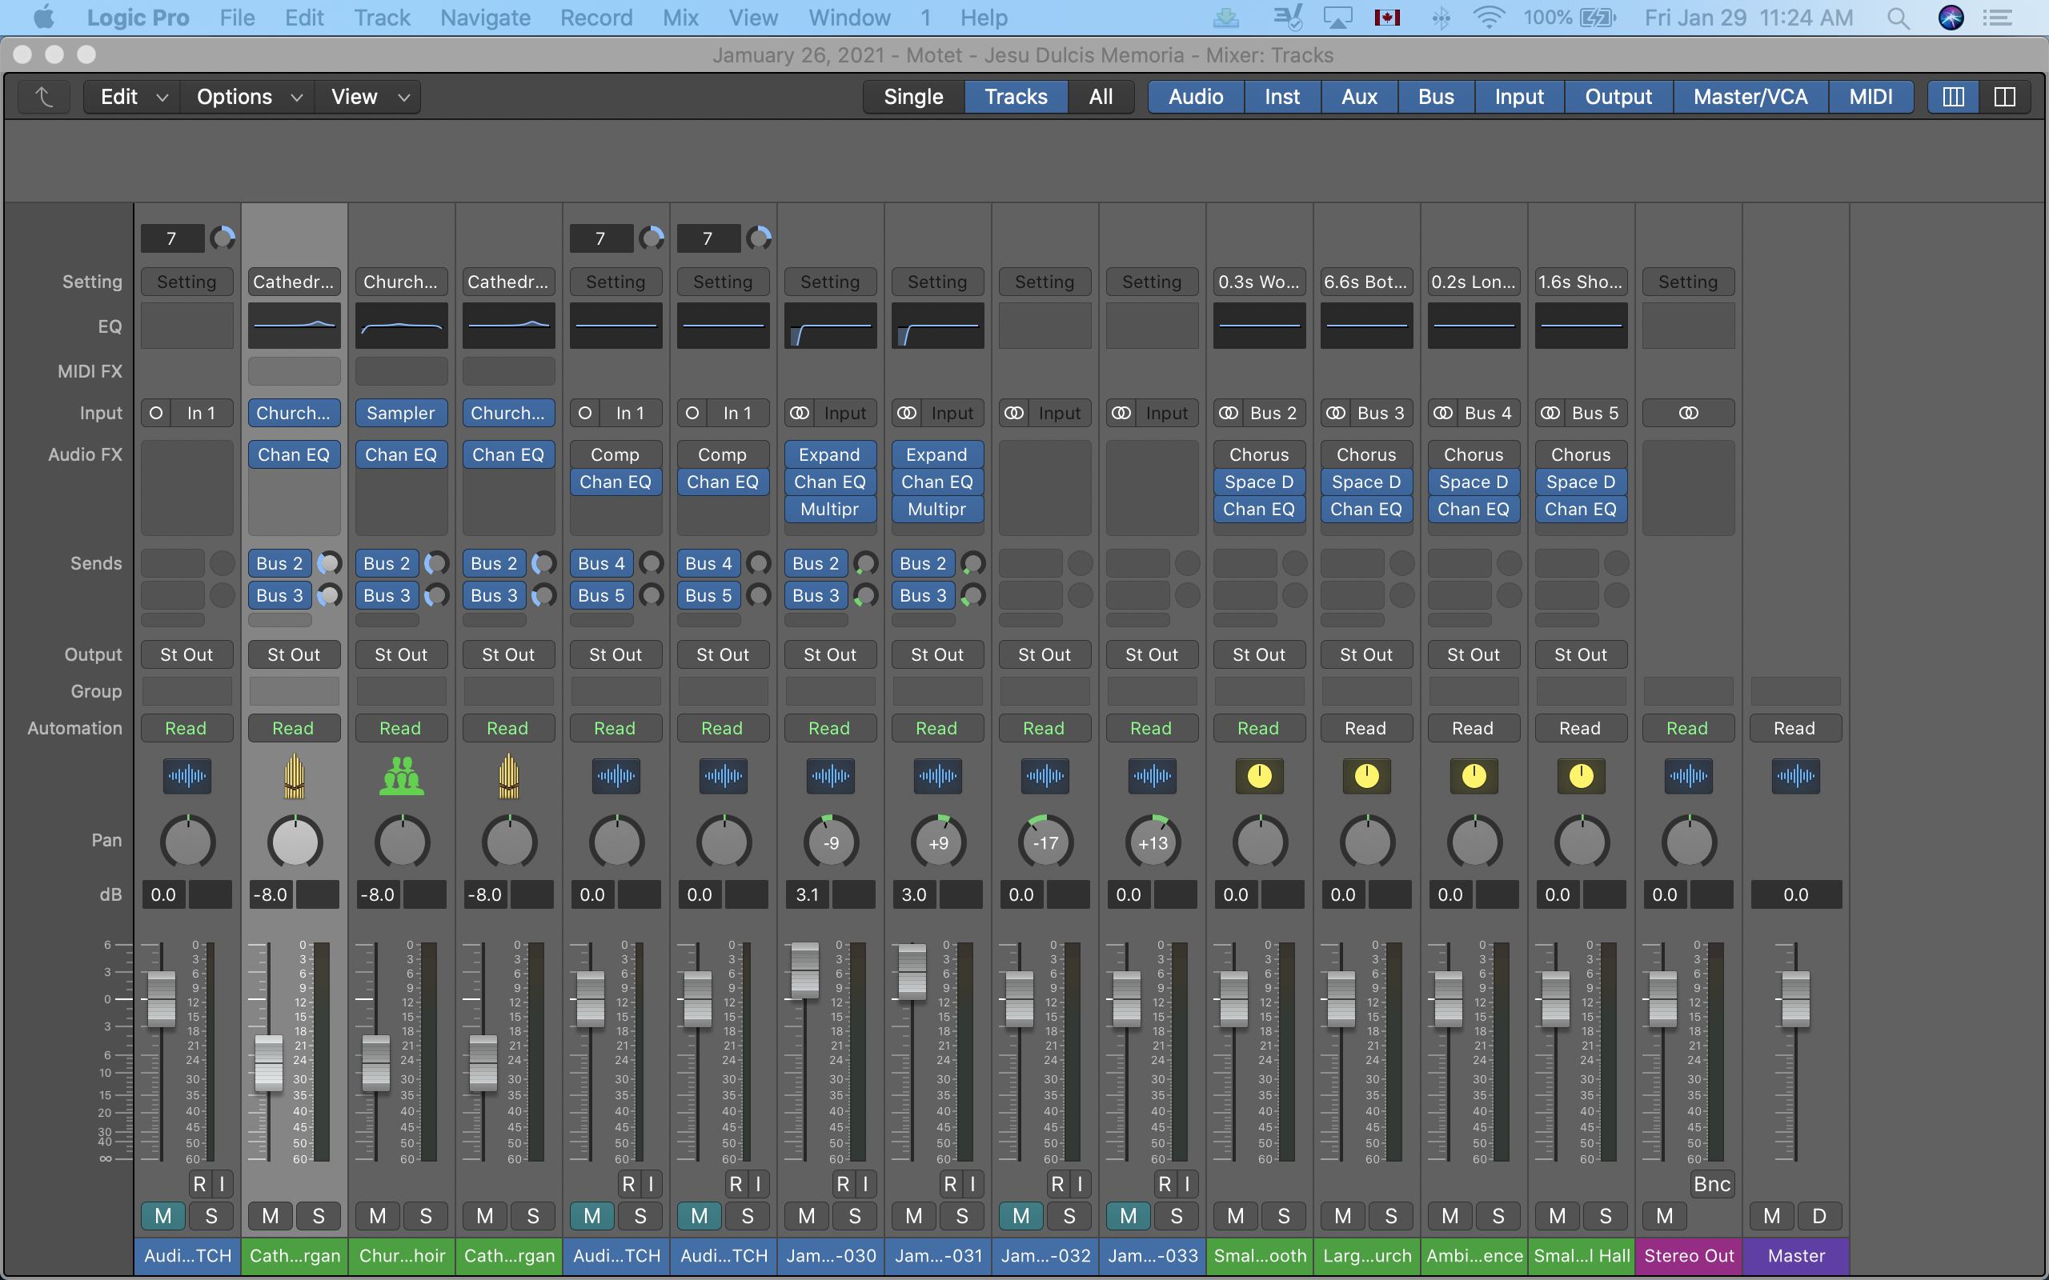This screenshot has height=1280, width=2049.
Task: Open the 0.3s Wo... setting menu
Action: click(1259, 282)
